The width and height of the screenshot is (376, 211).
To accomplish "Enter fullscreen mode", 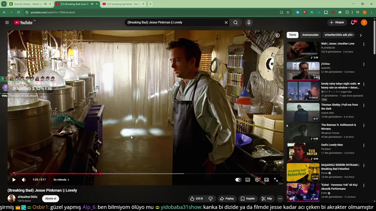I will [276, 180].
